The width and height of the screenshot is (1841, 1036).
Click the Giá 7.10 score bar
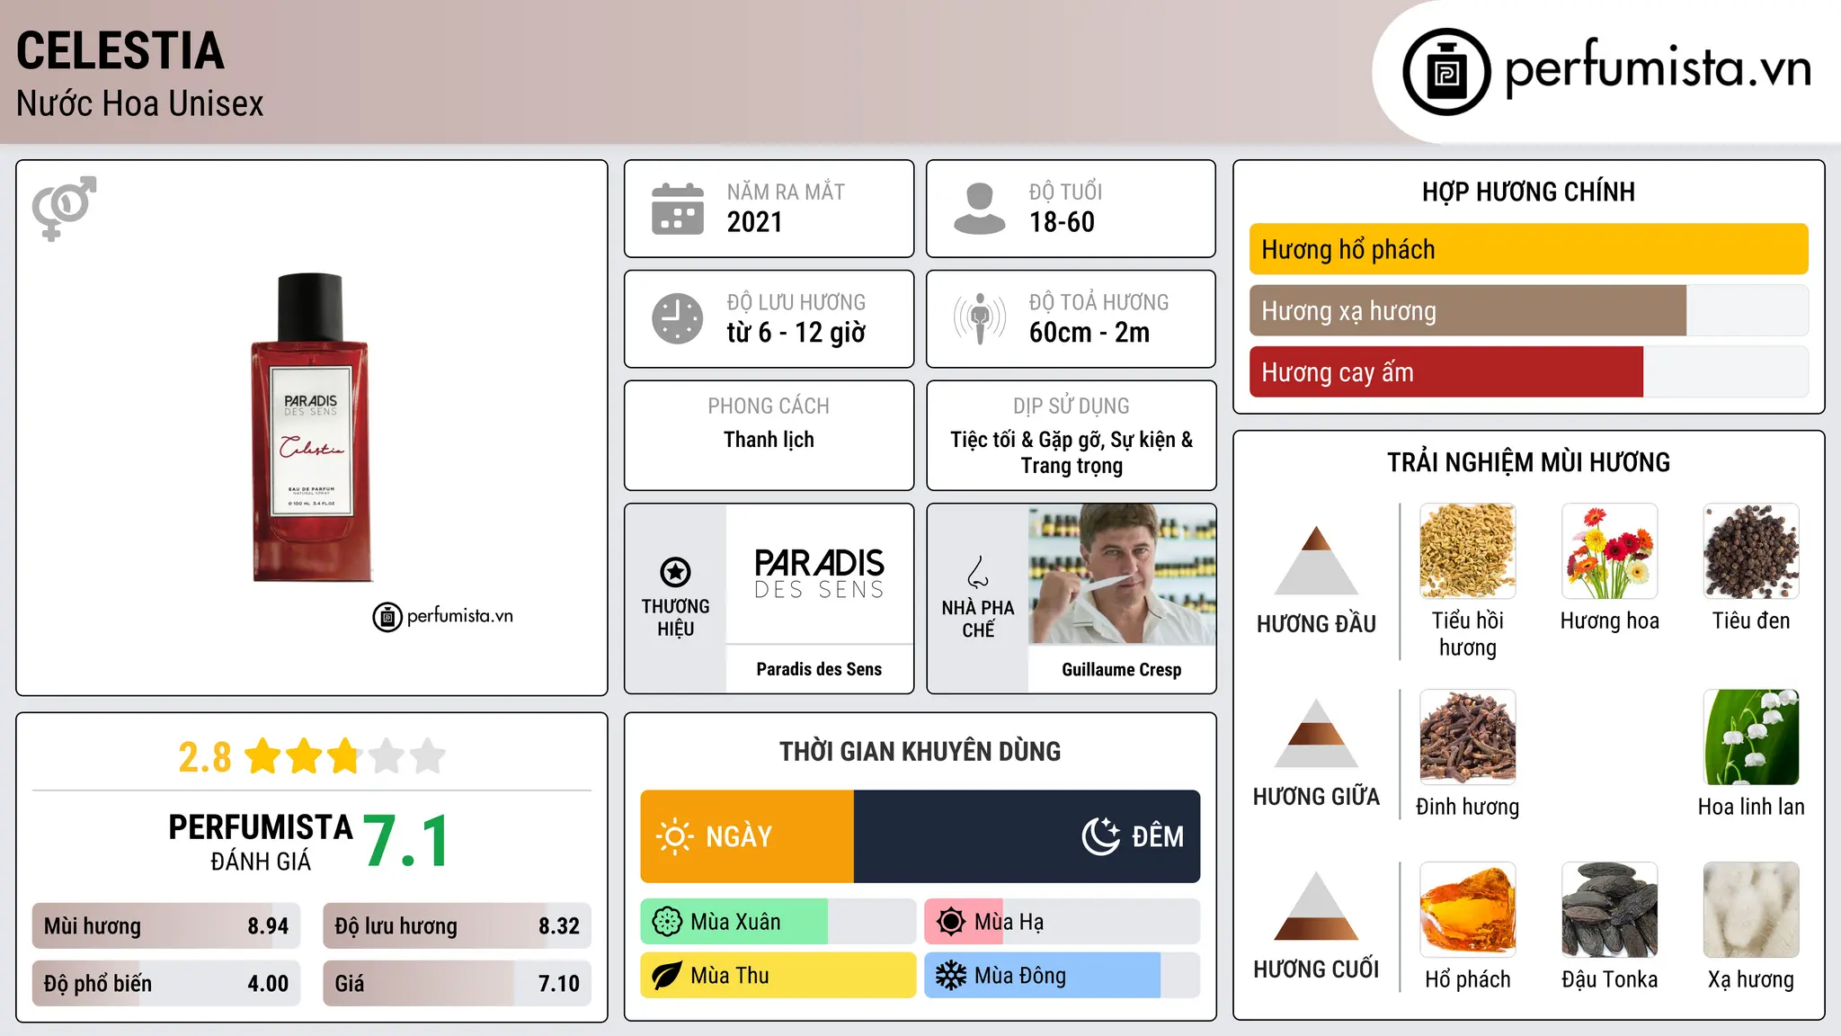pos(458,984)
